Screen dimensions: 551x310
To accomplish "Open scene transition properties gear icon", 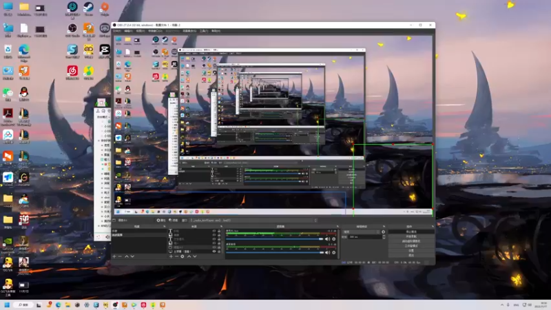I will (x=383, y=232).
